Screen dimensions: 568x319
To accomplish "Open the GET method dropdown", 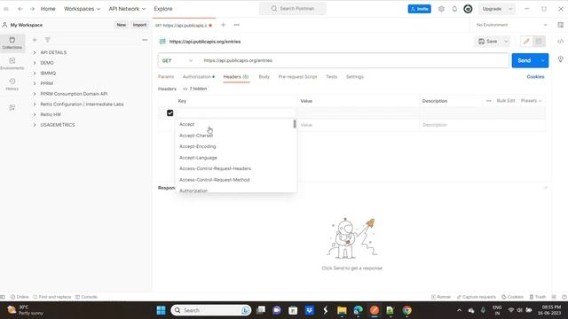I will click(177, 61).
